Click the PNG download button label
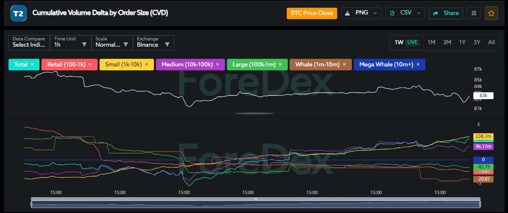Image resolution: width=508 pixels, height=213 pixels. [x=361, y=13]
